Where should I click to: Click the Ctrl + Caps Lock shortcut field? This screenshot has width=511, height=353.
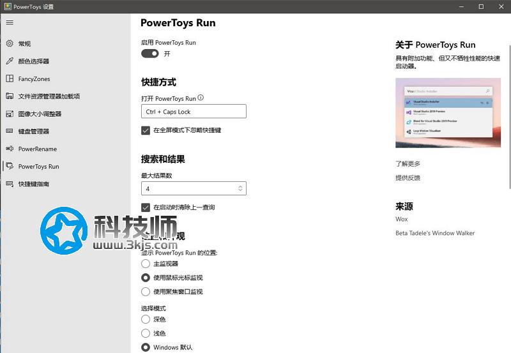coord(194,112)
